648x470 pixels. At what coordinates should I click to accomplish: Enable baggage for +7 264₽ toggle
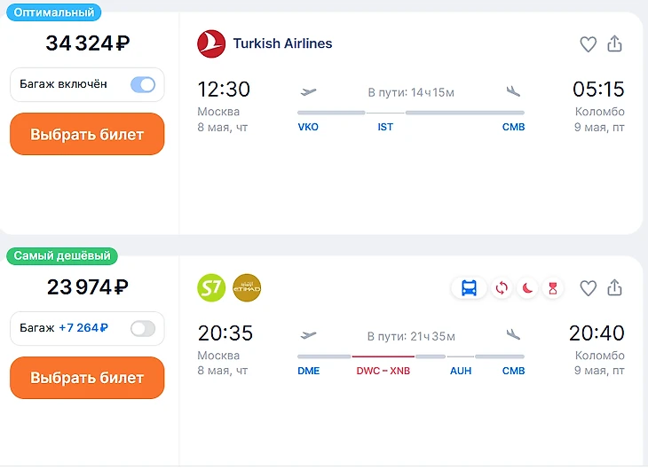point(142,328)
